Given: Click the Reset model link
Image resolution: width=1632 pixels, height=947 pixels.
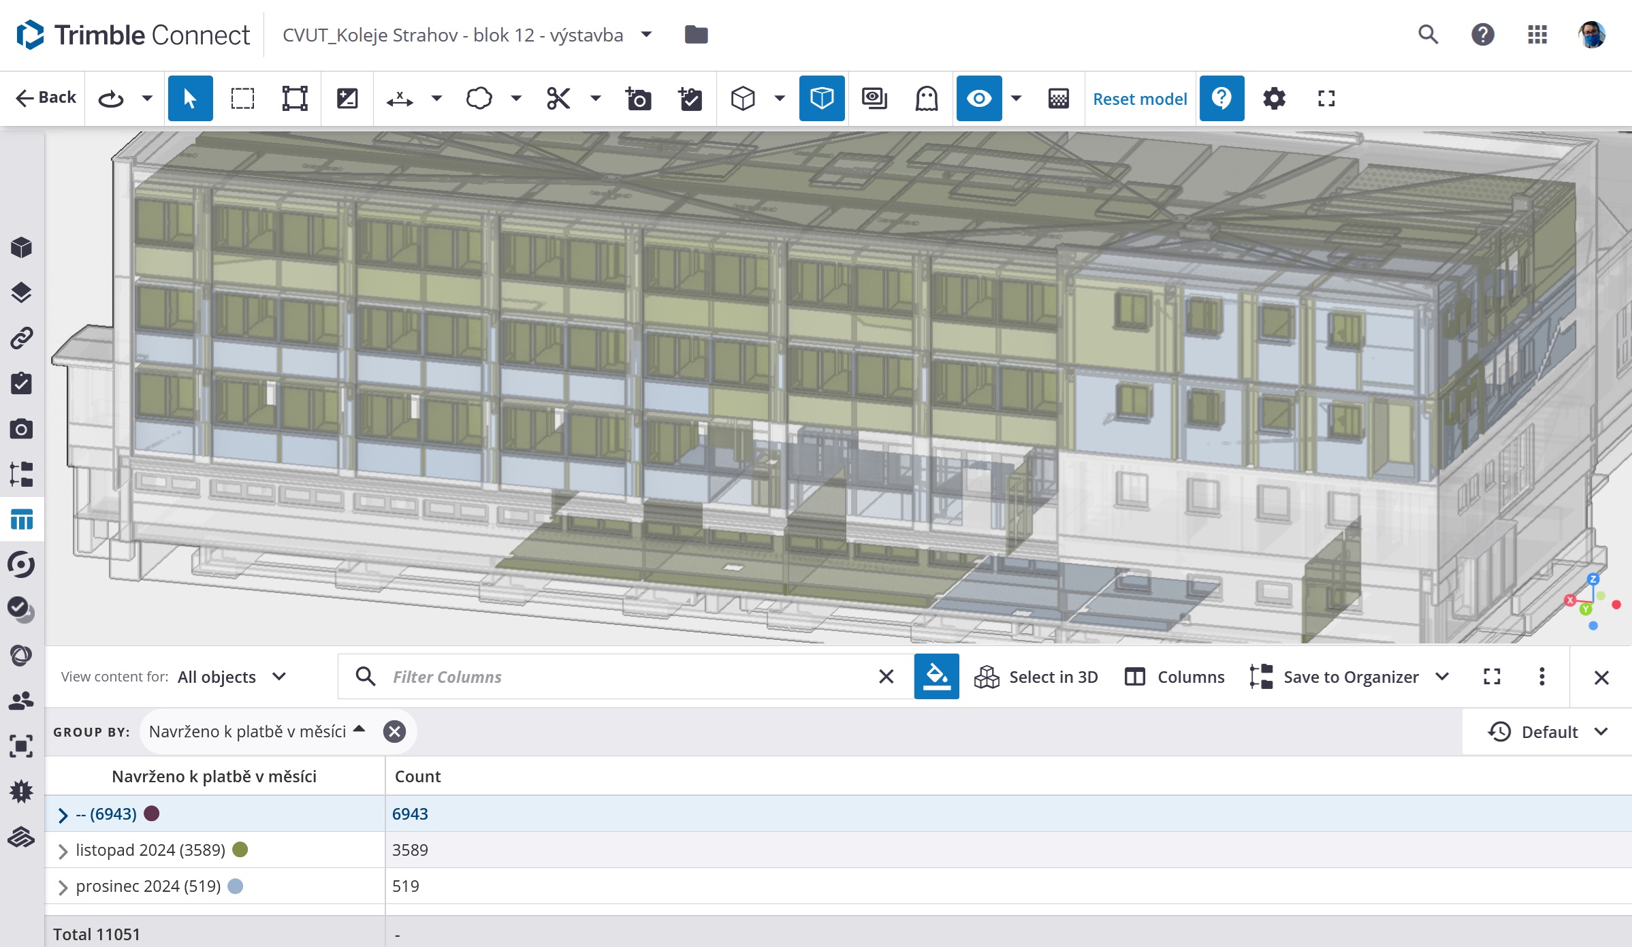Looking at the screenshot, I should click(1140, 99).
